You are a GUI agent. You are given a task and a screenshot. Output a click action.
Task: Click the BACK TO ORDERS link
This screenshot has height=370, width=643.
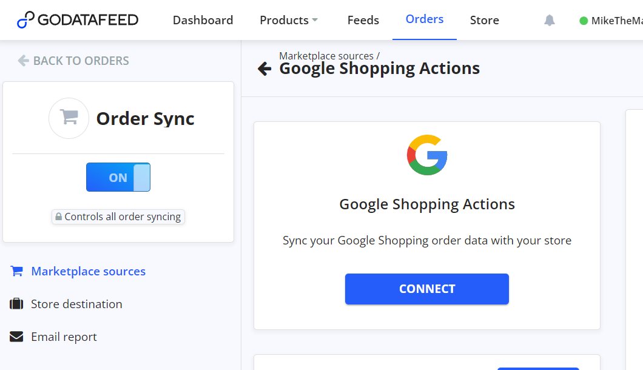click(x=73, y=61)
